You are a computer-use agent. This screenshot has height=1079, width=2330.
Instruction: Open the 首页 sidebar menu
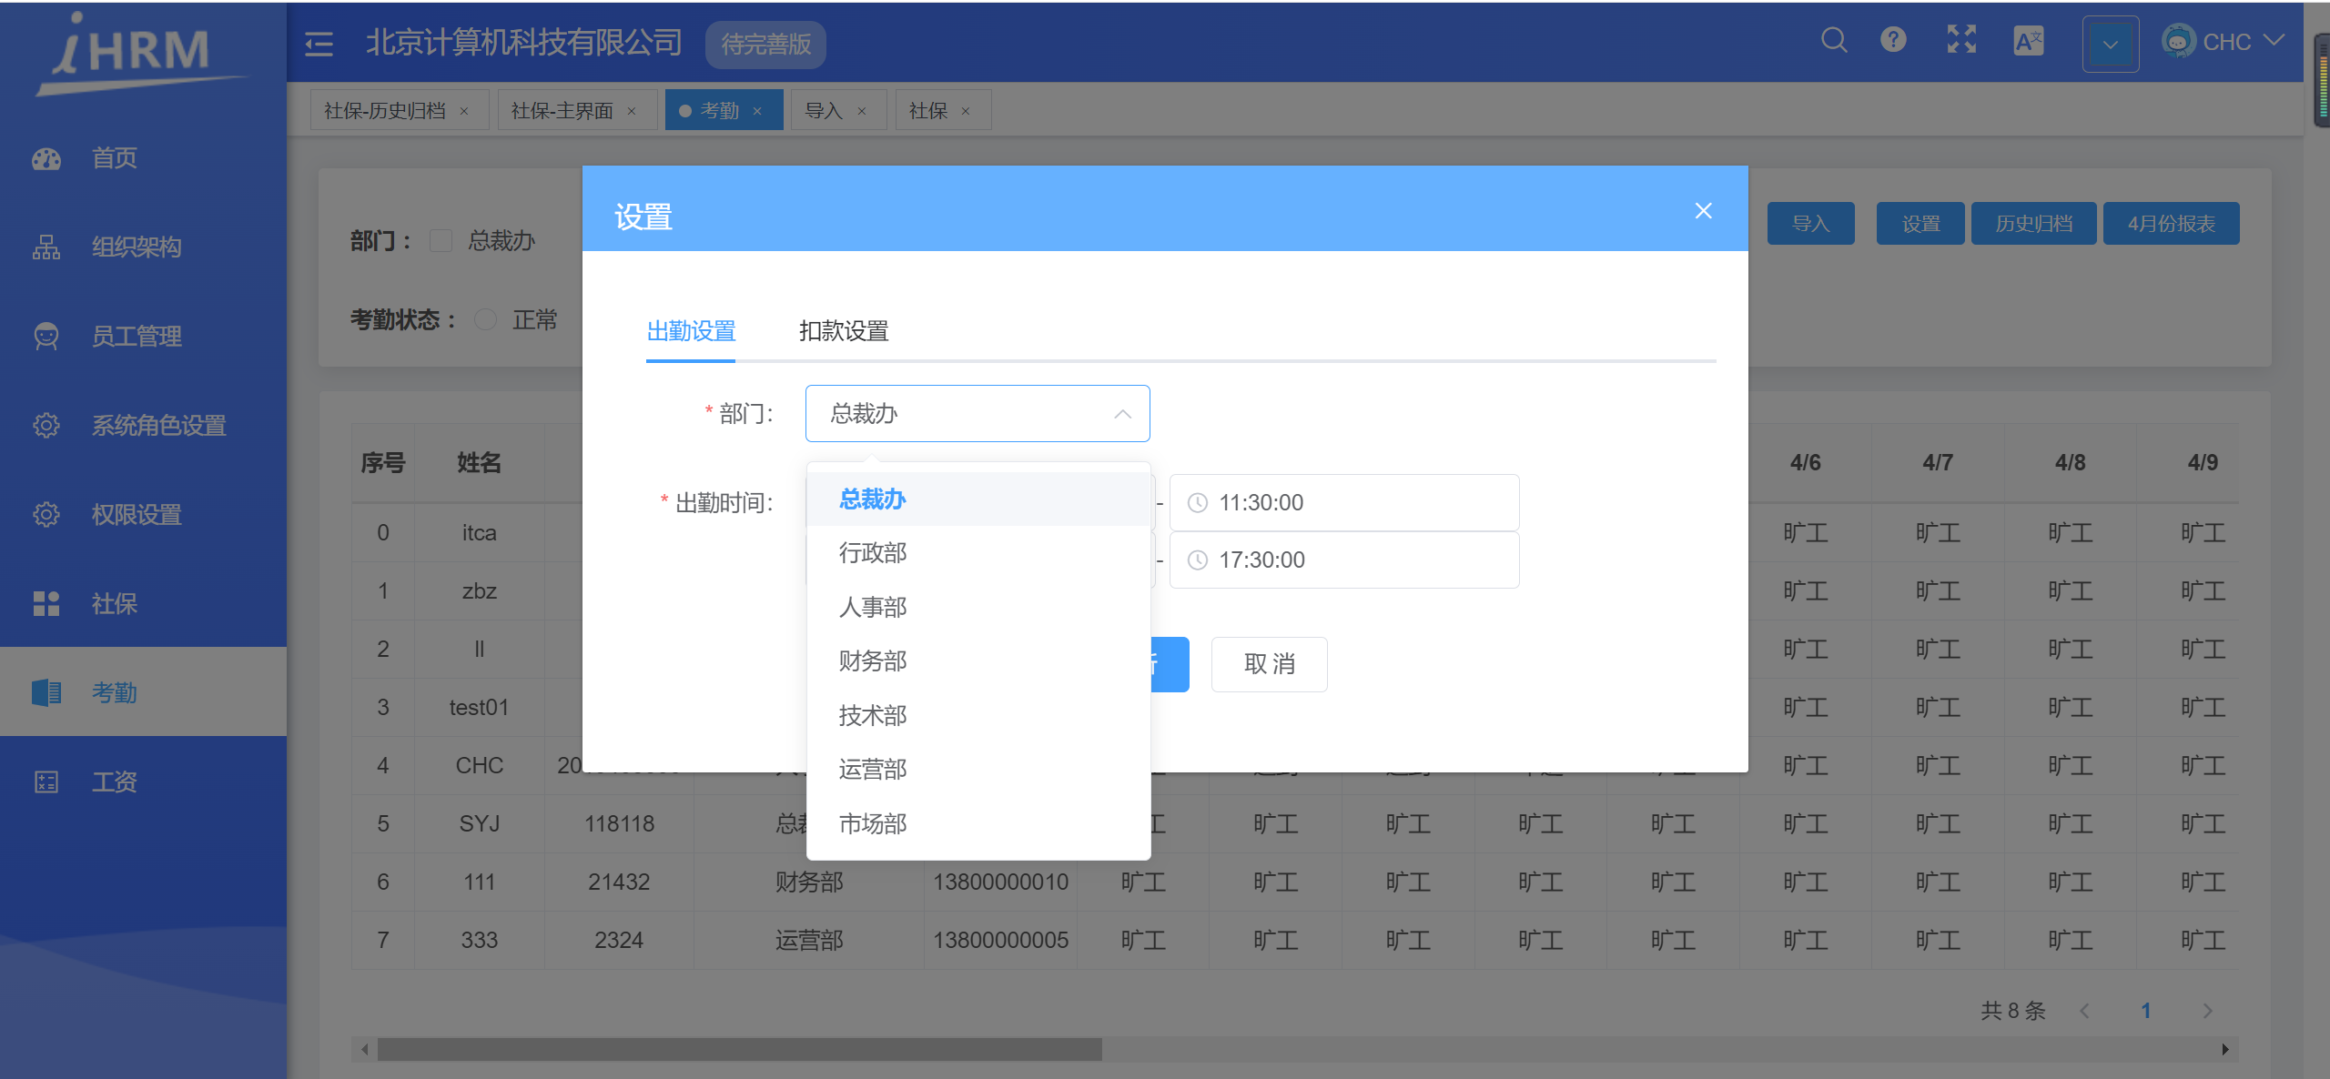click(x=143, y=158)
